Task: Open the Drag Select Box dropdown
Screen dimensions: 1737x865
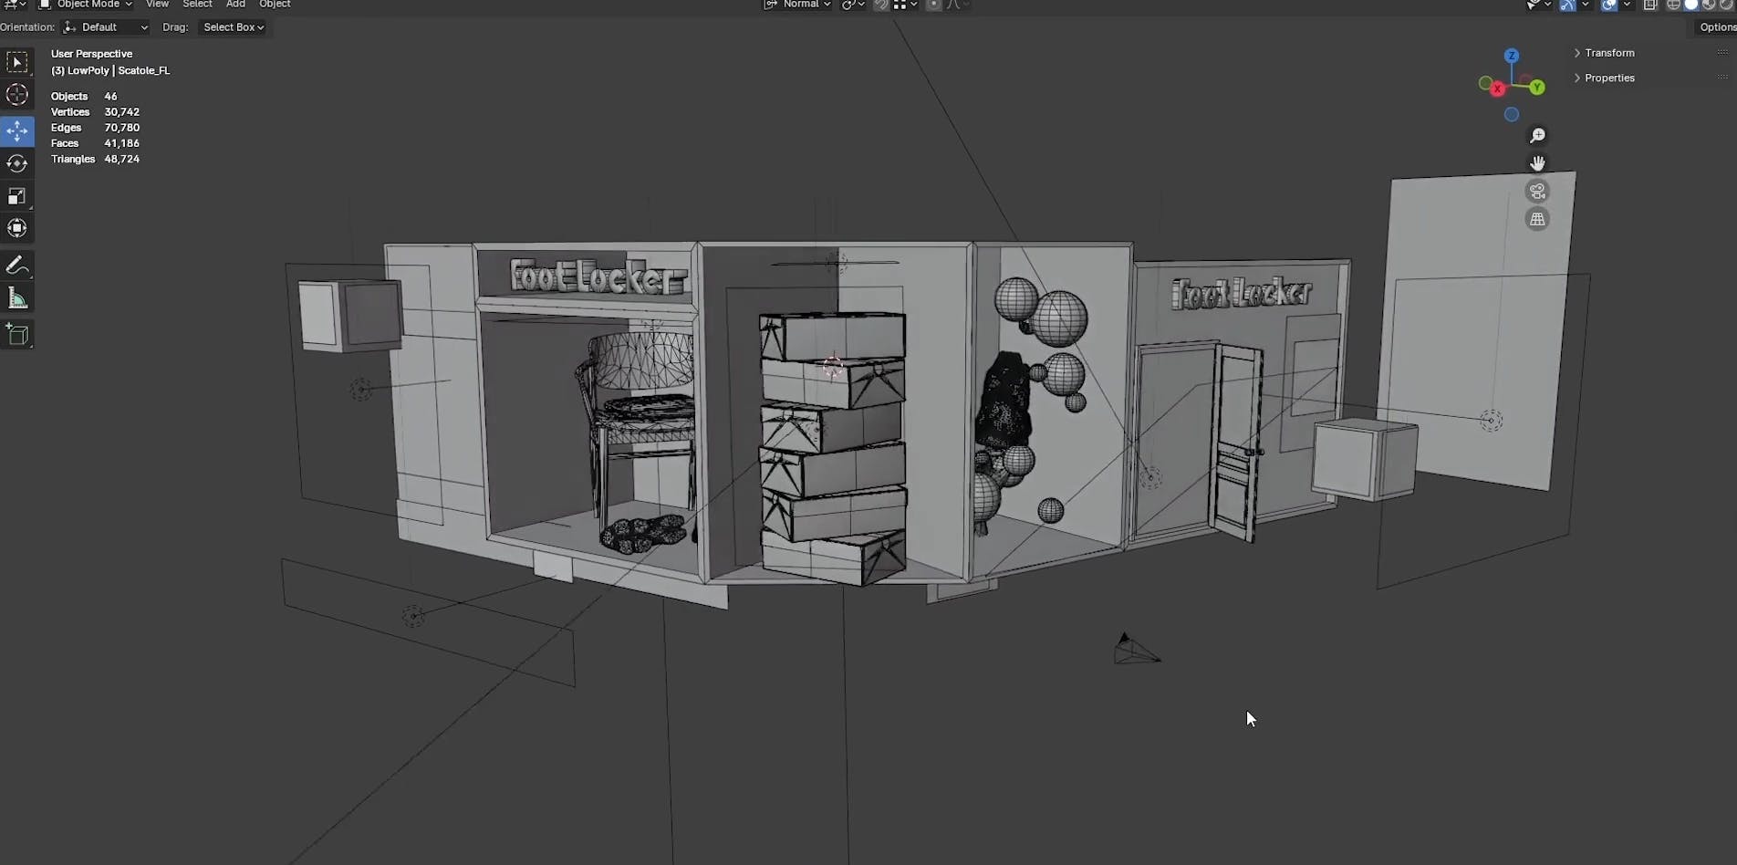Action: point(233,27)
